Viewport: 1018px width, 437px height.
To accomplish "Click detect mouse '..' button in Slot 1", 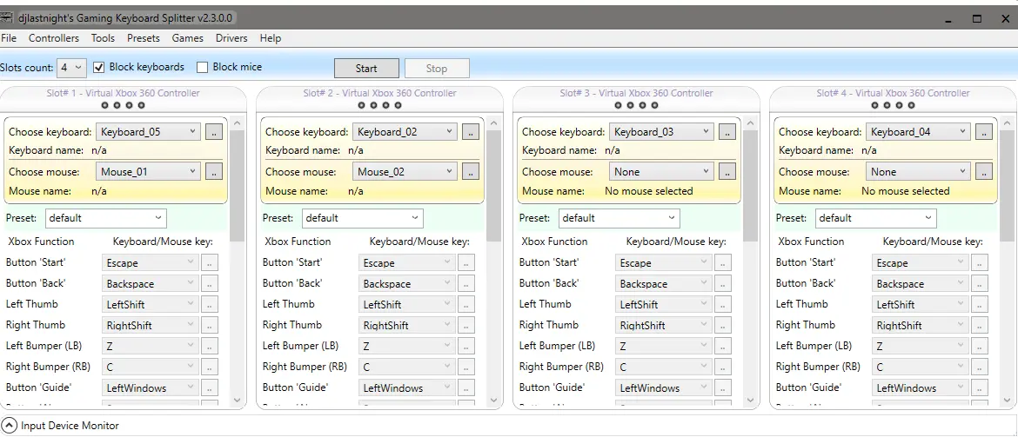I will pyautogui.click(x=214, y=172).
